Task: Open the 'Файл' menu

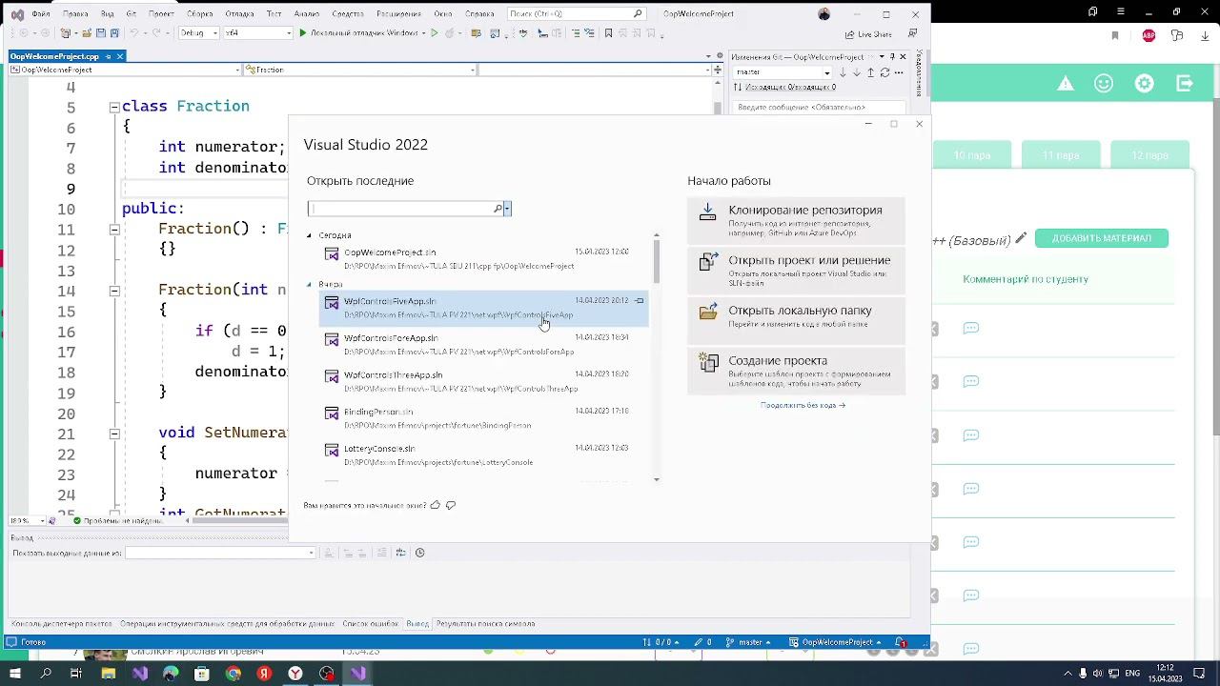Action: 41,14
